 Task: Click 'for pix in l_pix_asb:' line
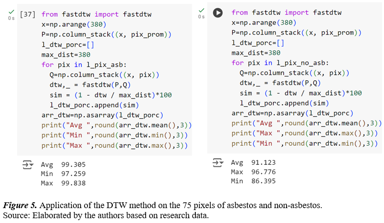pos(84,65)
